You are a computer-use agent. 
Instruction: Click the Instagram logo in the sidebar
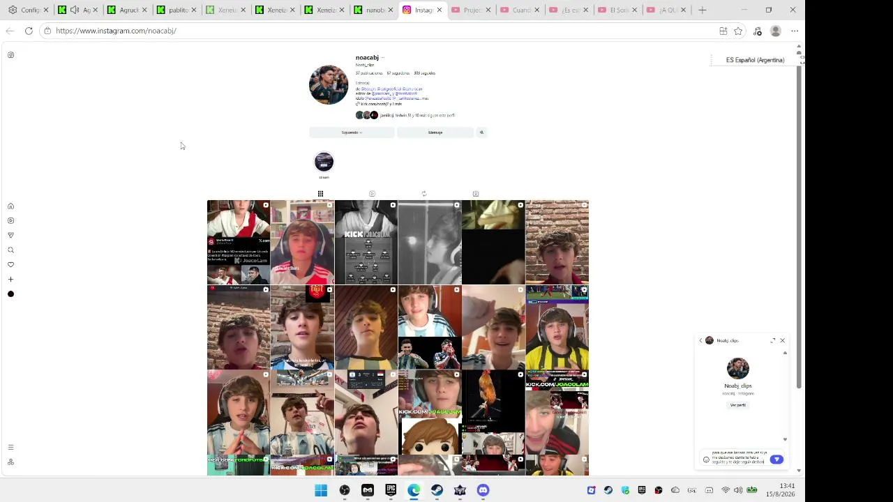point(10,54)
